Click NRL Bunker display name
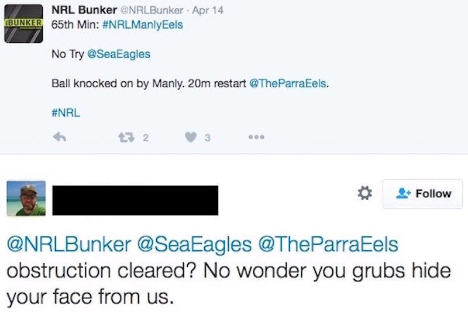The height and width of the screenshot is (312, 468). pyautogui.click(x=84, y=11)
